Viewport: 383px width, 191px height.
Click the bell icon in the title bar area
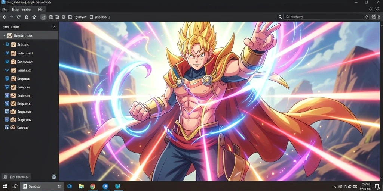(371, 9)
